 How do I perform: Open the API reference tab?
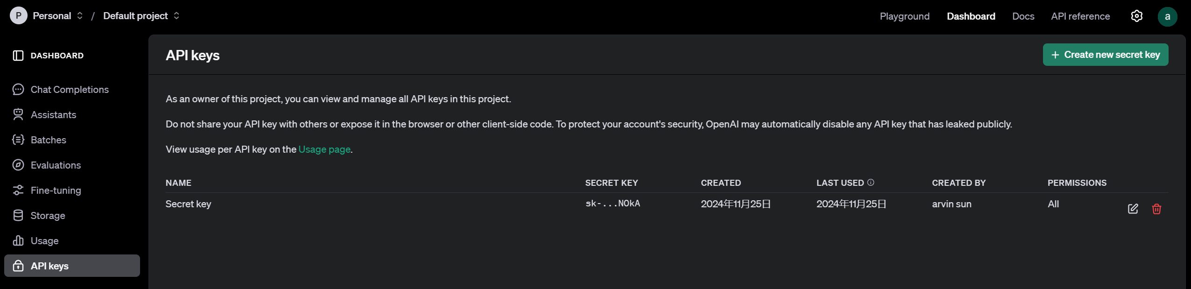[x=1080, y=16]
